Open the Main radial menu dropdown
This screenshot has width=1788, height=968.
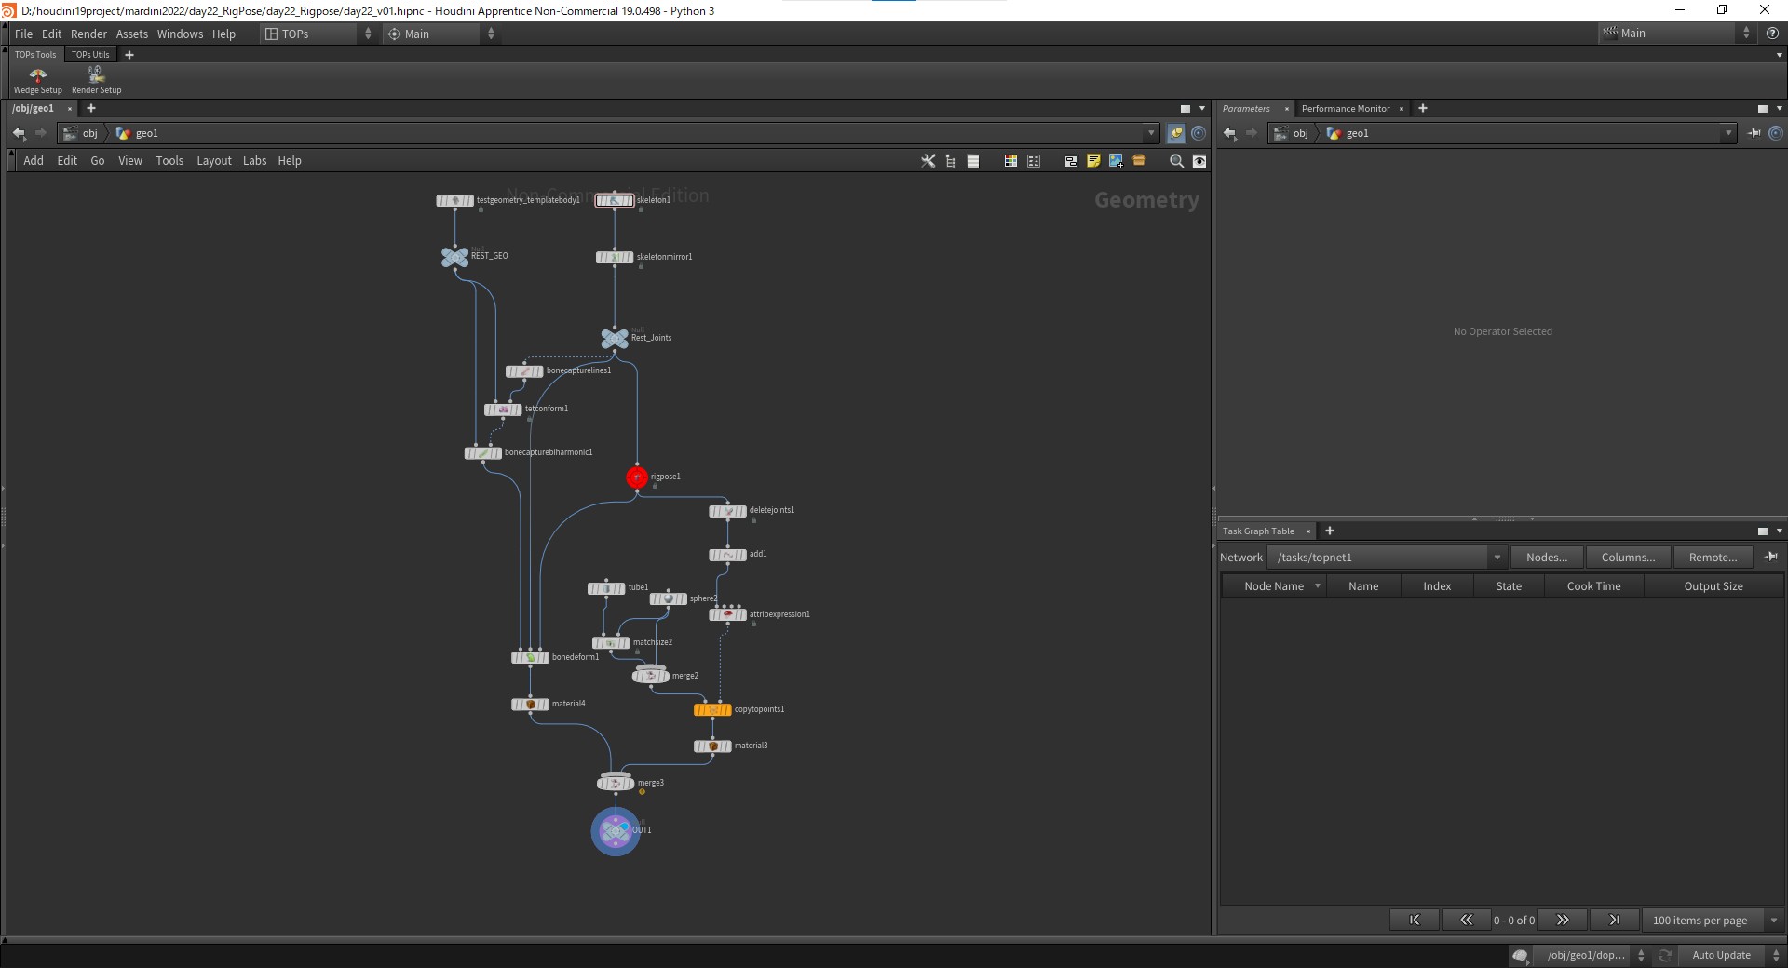[441, 34]
